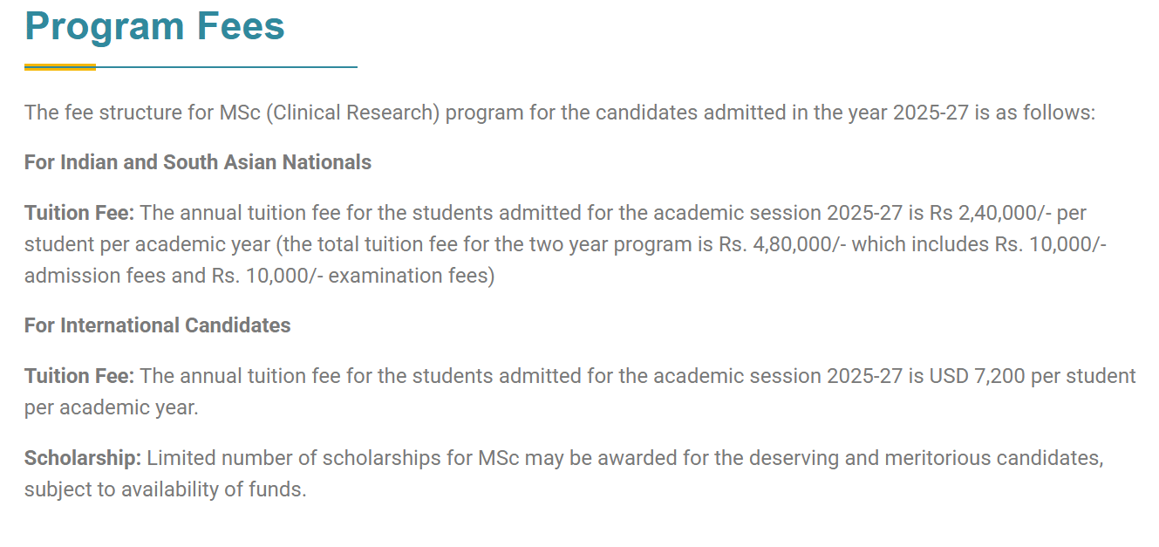
Task: Click Tuition Fee label under Indian Nationals
Action: click(78, 213)
